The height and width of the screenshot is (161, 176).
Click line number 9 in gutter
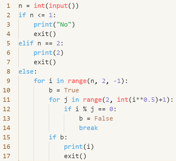tap(8, 81)
